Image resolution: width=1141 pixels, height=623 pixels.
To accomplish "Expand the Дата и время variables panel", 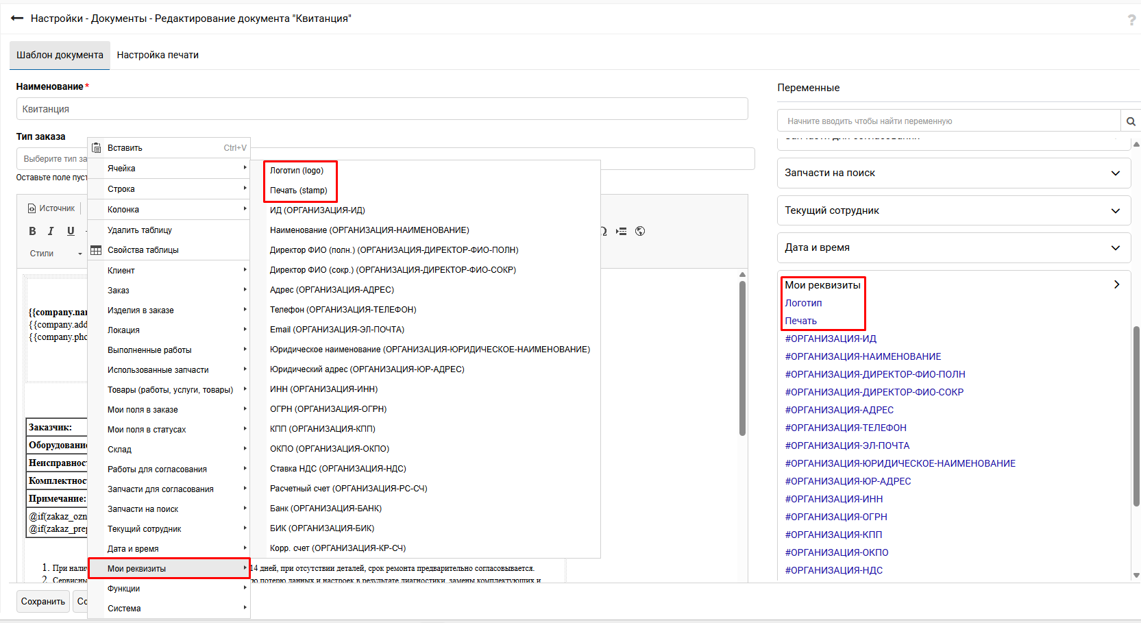I will pyautogui.click(x=954, y=247).
